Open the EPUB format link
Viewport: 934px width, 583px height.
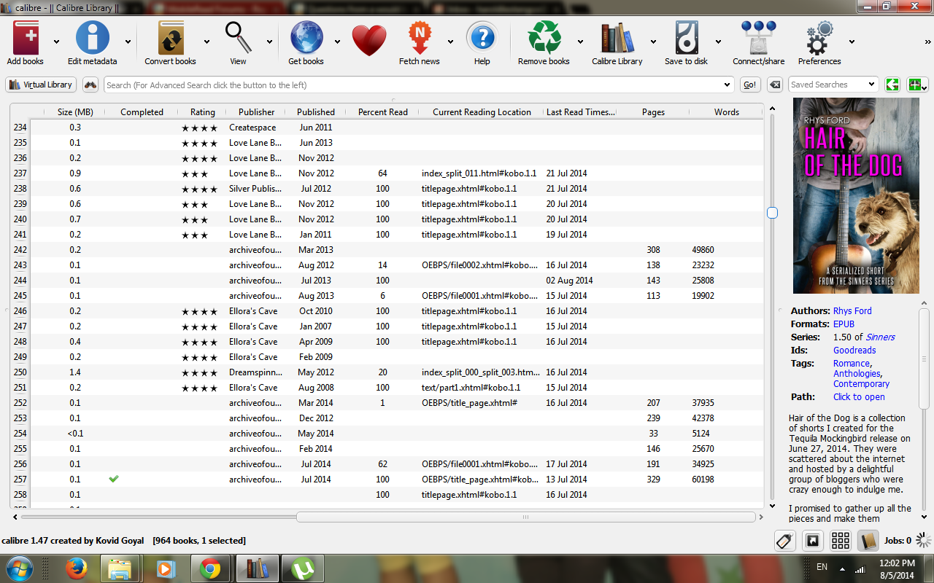(x=844, y=324)
